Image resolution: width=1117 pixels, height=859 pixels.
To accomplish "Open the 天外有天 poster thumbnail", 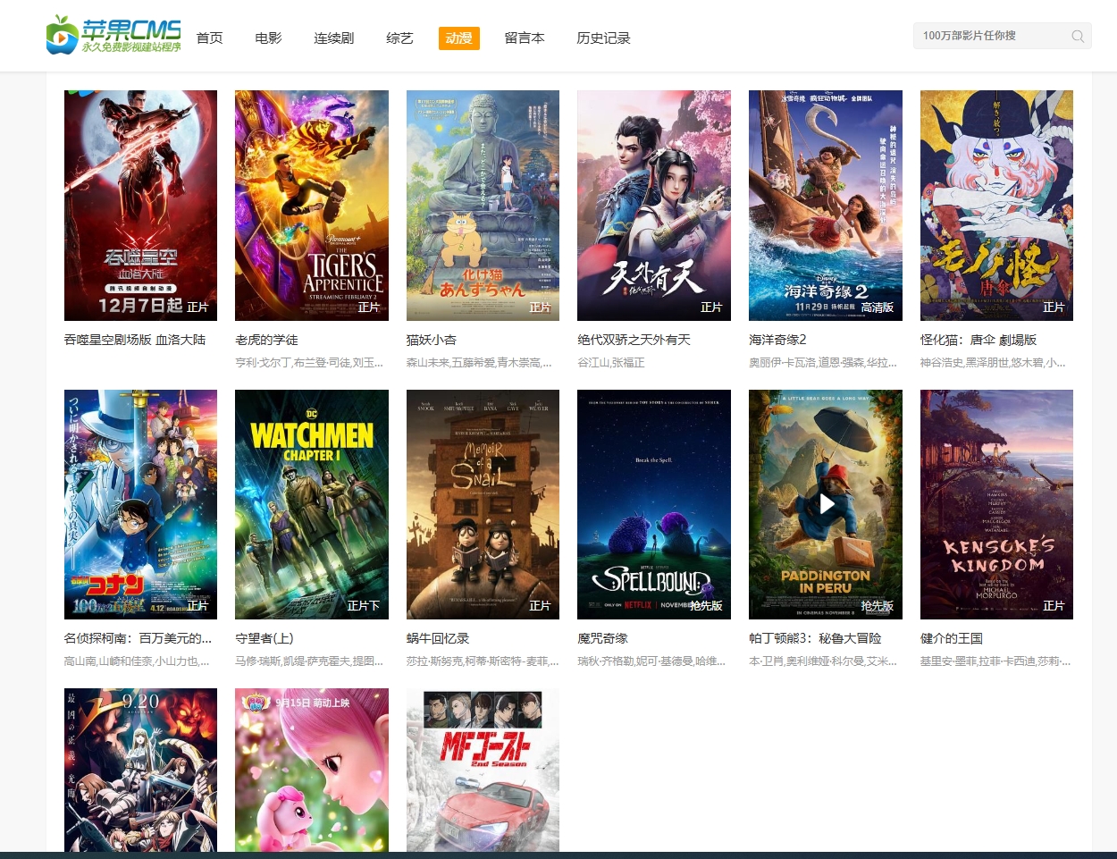I will [654, 206].
